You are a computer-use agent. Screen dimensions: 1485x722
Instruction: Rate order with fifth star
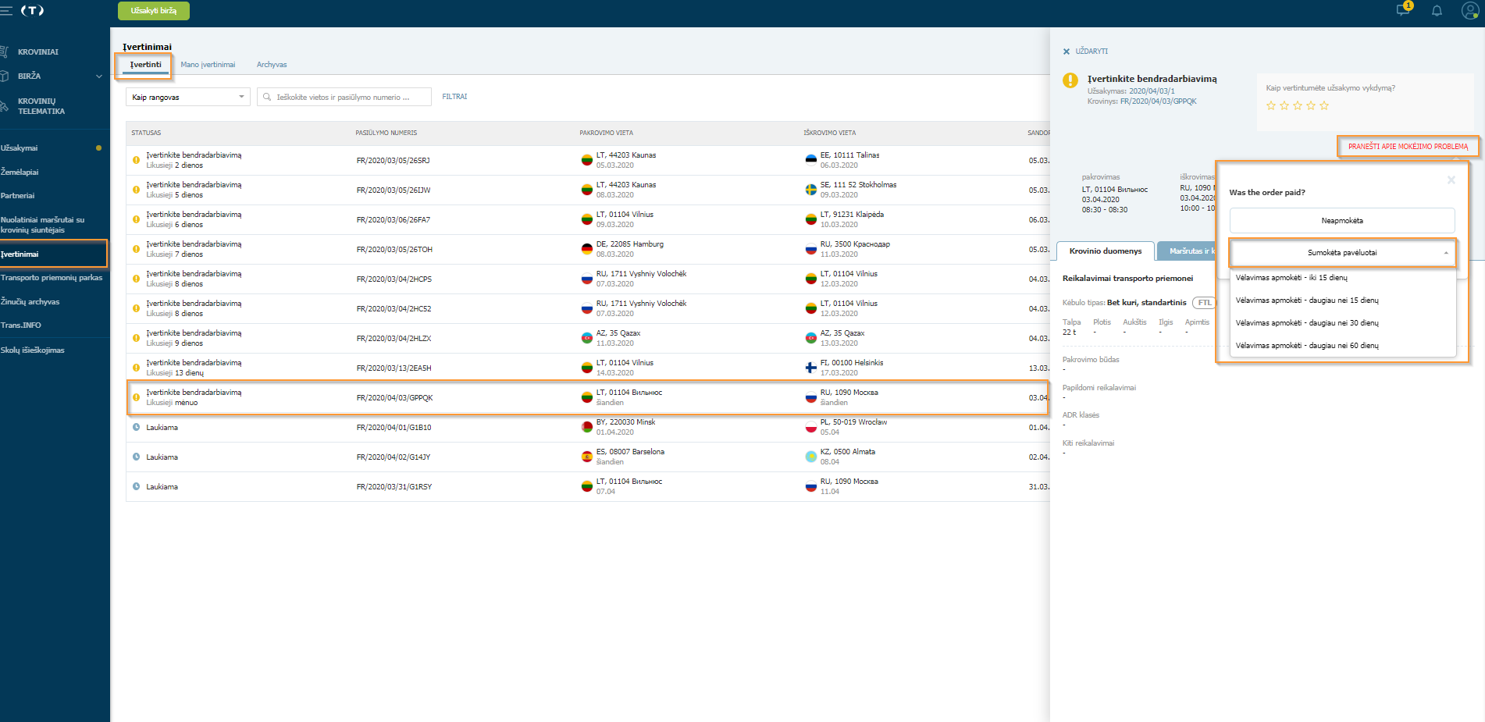[1324, 105]
